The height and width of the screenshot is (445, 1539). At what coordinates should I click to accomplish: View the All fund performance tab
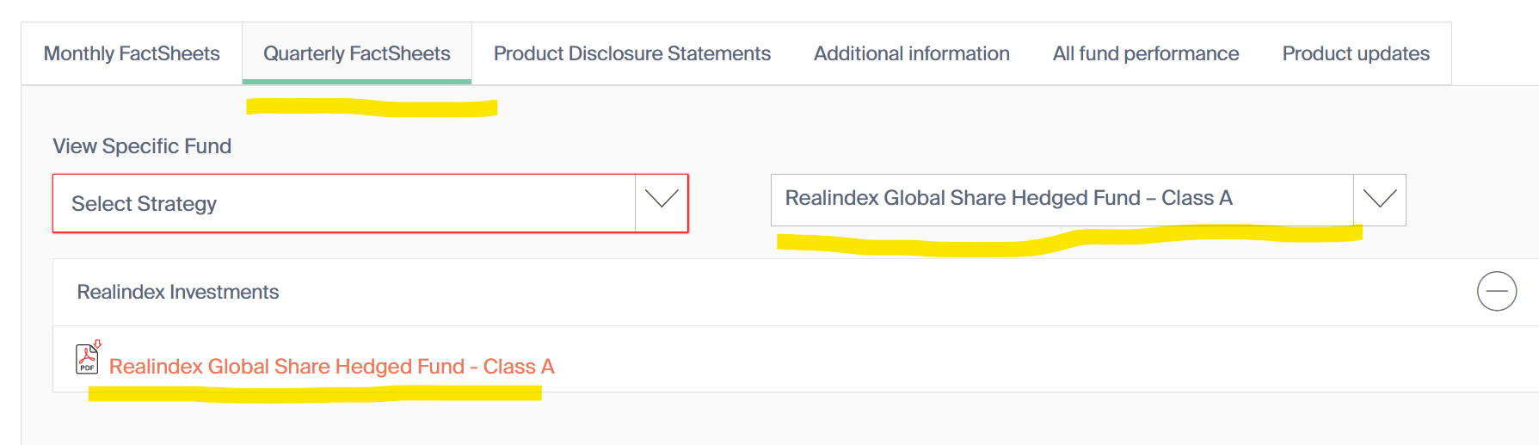coord(1145,53)
